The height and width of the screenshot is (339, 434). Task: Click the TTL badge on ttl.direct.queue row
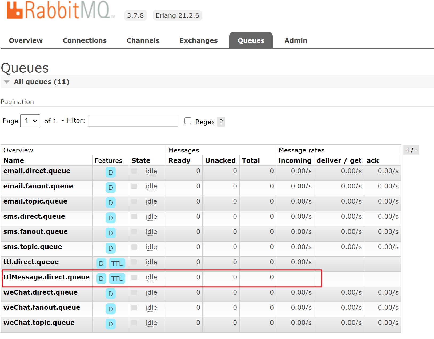(117, 263)
